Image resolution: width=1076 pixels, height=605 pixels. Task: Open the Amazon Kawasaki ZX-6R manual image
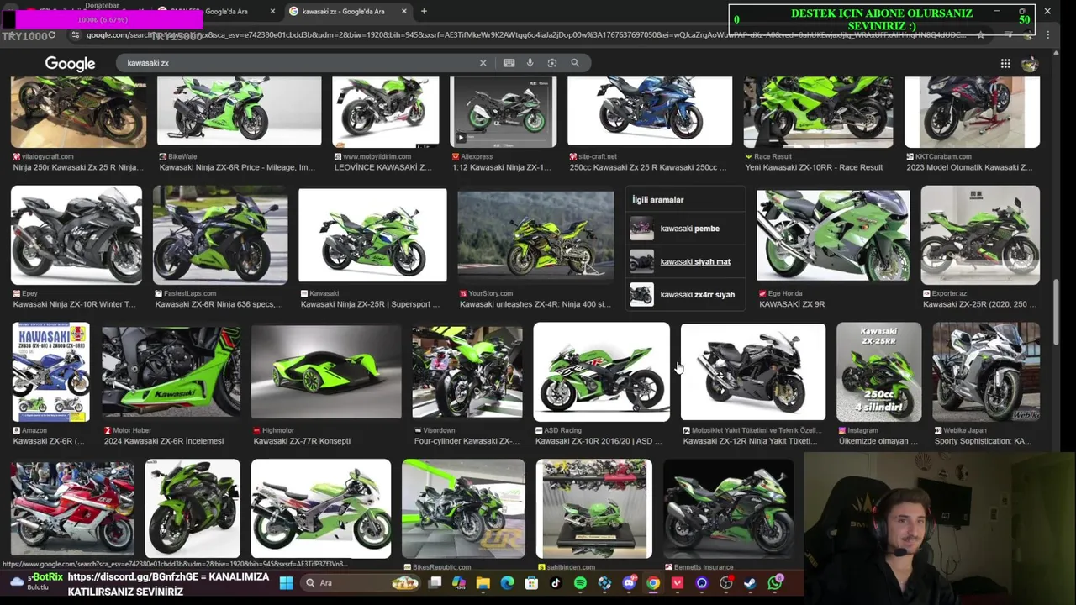(50, 371)
